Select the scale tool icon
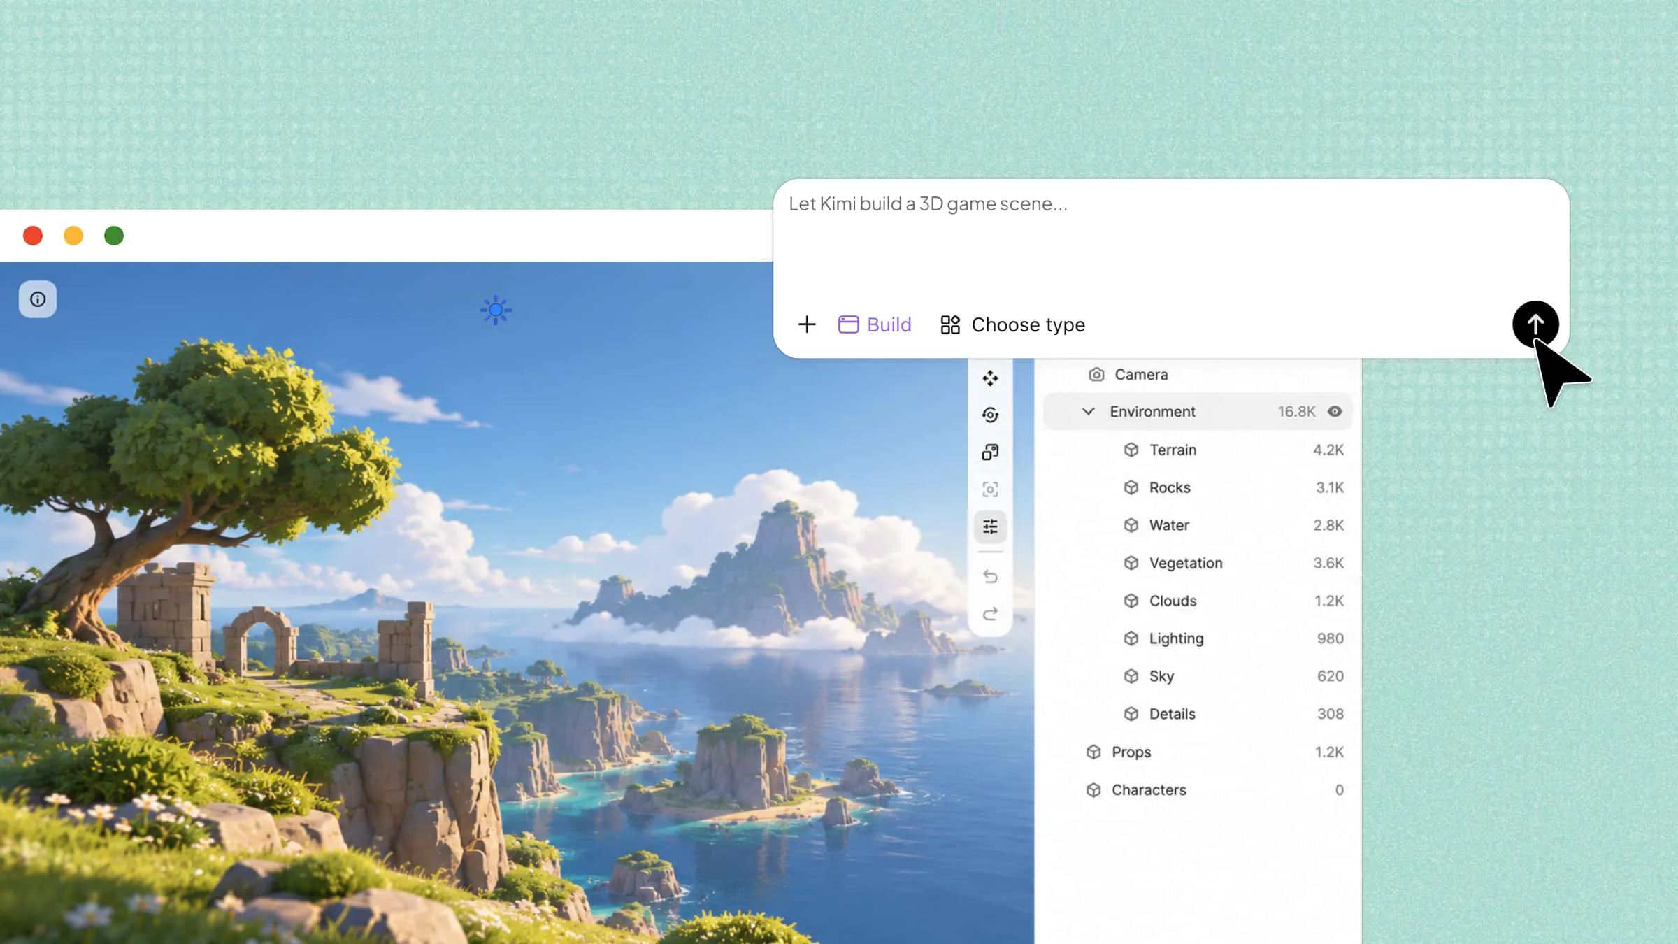Image resolution: width=1678 pixels, height=944 pixels. 990,452
